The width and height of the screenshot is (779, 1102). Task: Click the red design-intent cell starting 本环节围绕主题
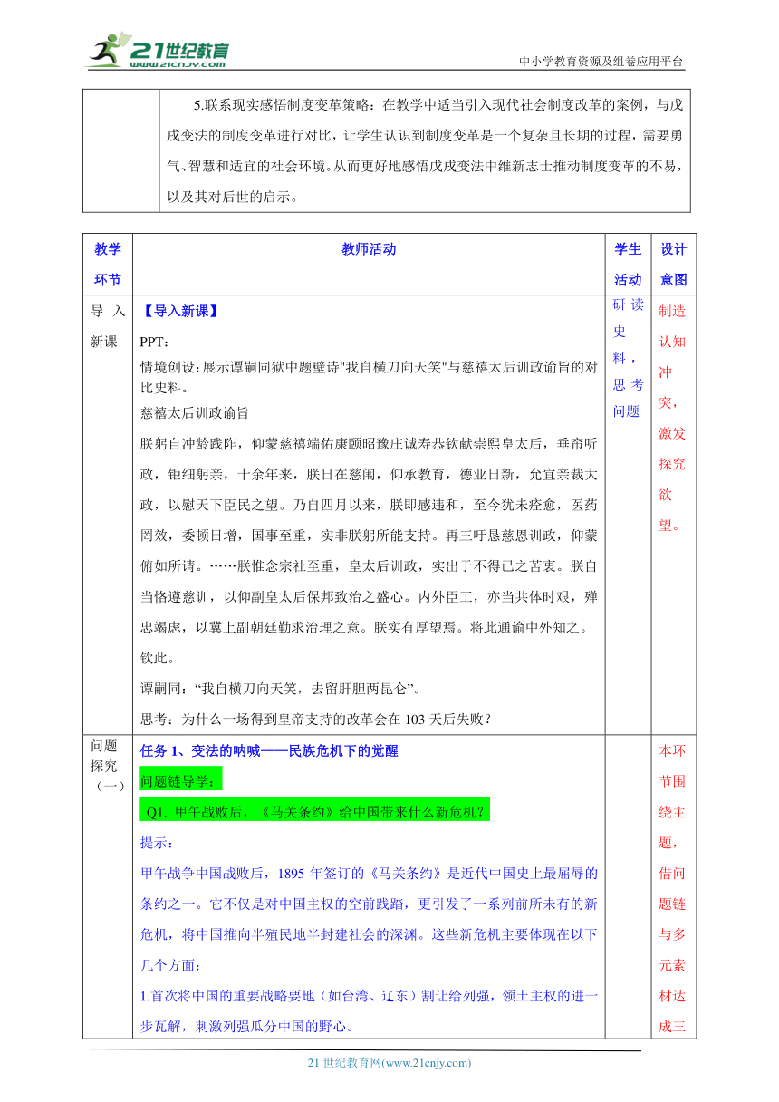click(x=673, y=888)
